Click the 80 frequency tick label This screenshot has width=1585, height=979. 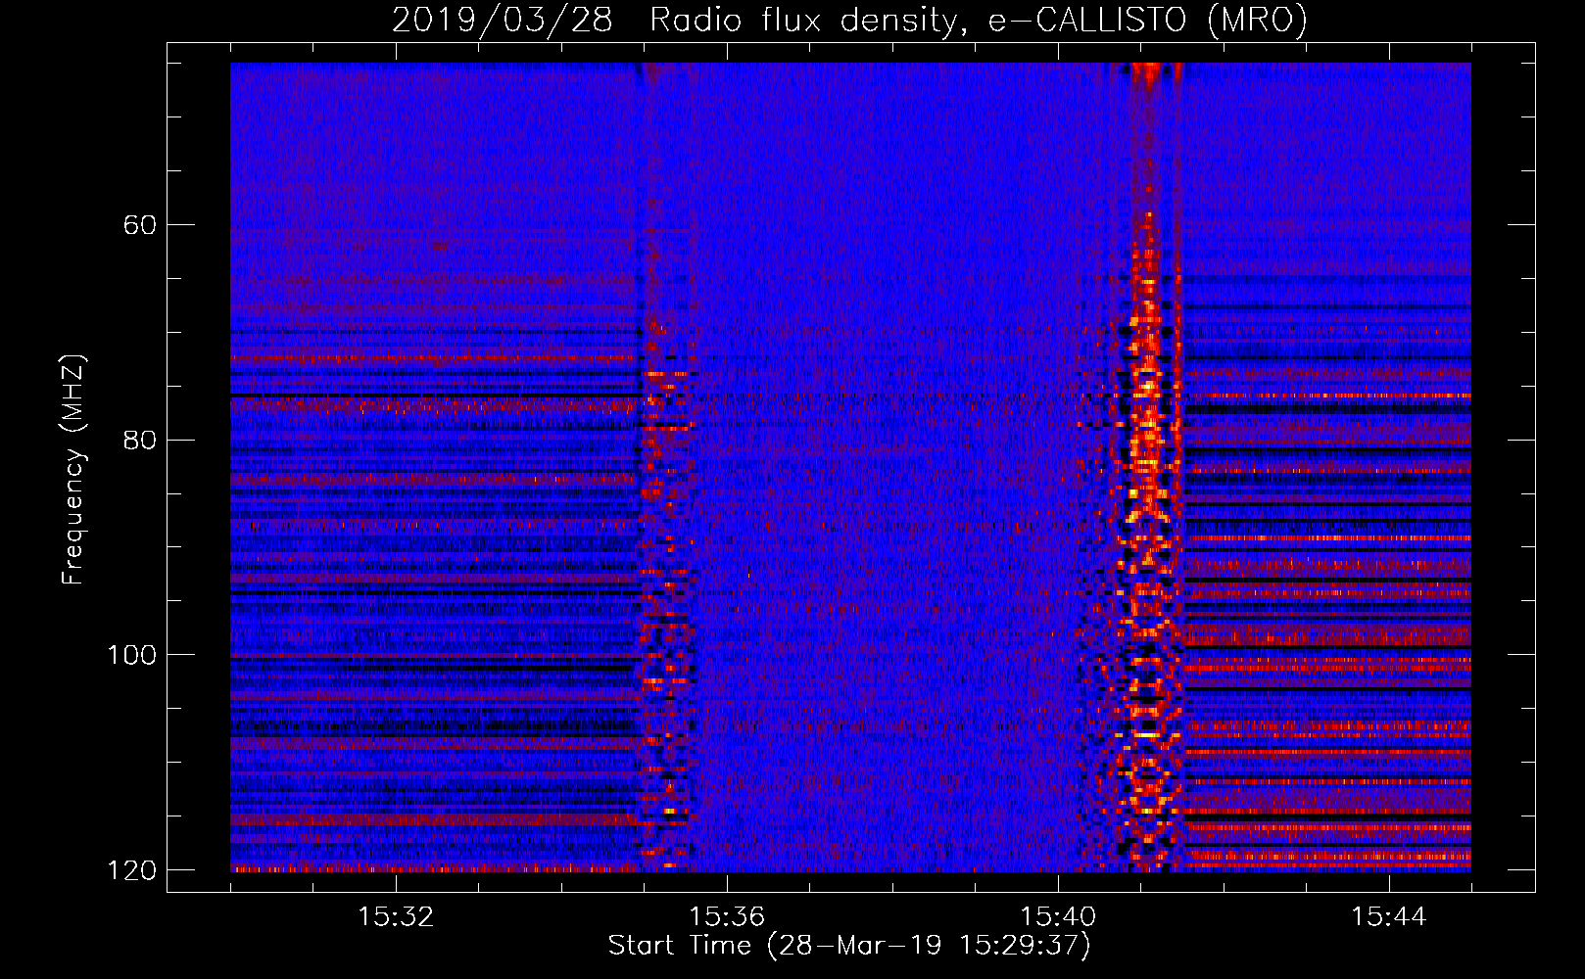[140, 440]
